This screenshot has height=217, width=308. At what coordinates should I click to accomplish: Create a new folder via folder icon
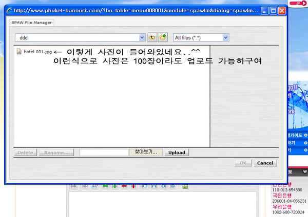click(163, 37)
